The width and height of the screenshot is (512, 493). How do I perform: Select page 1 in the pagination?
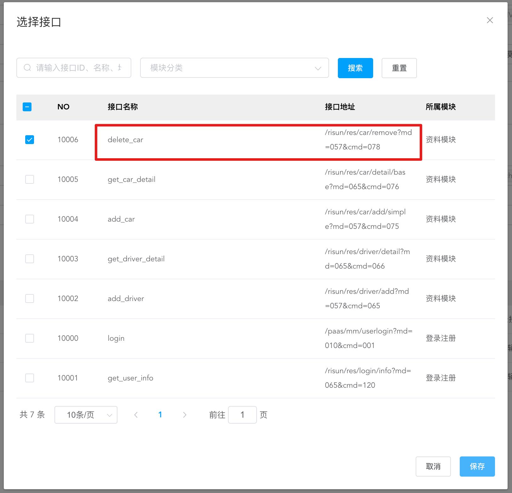[160, 415]
